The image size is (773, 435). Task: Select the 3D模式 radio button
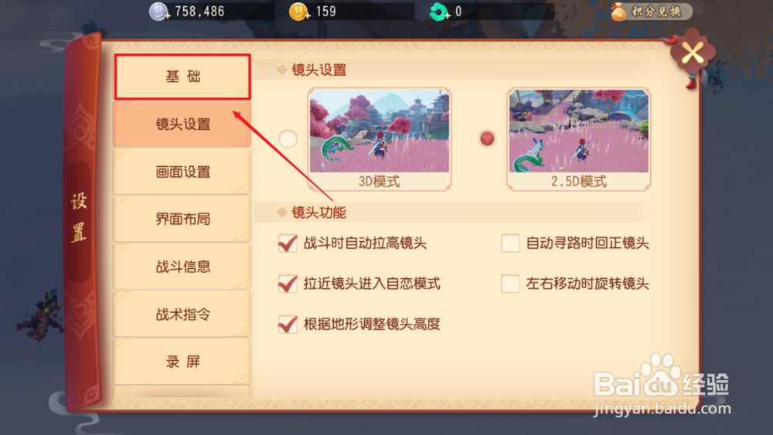[x=288, y=138]
